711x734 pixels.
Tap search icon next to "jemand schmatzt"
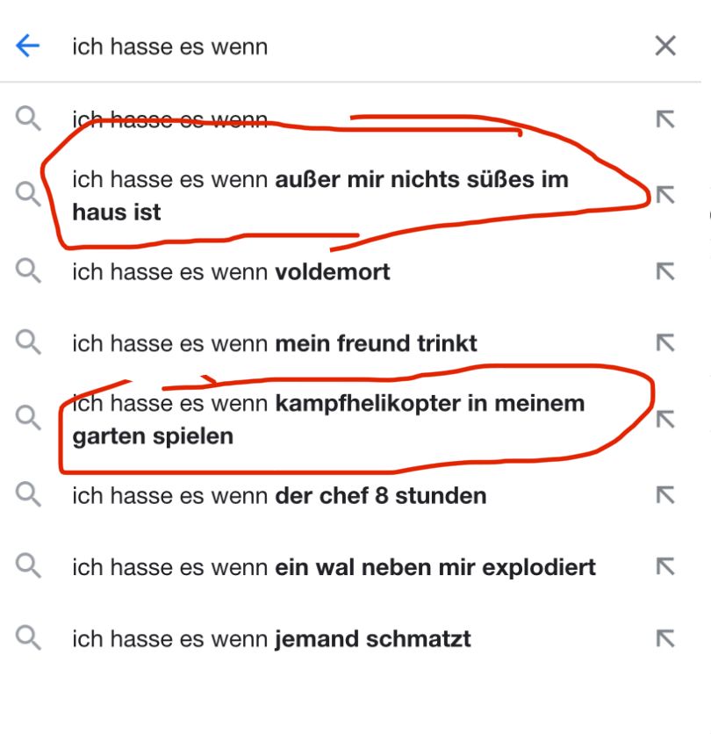click(29, 639)
